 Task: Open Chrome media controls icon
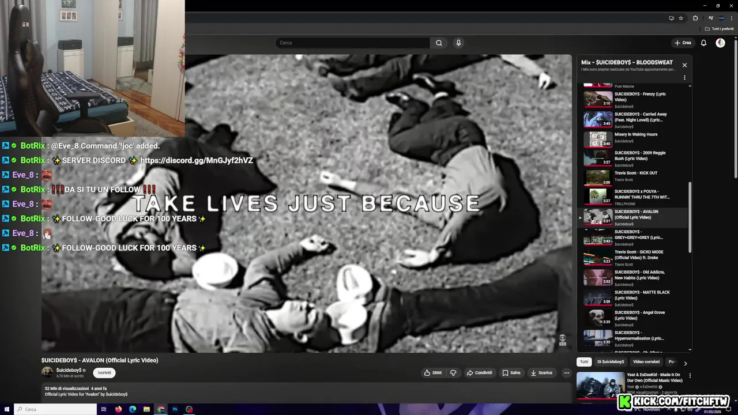pos(710,18)
